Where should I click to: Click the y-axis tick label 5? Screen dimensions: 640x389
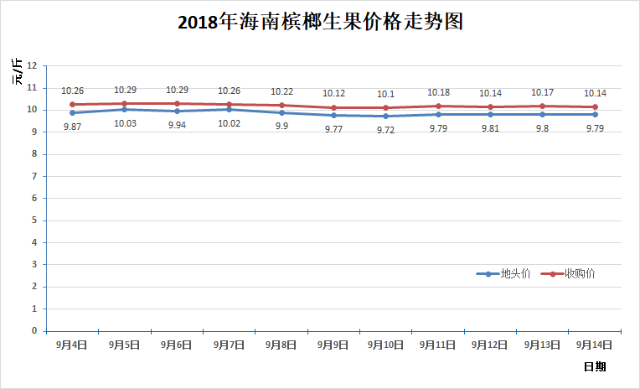click(34, 220)
